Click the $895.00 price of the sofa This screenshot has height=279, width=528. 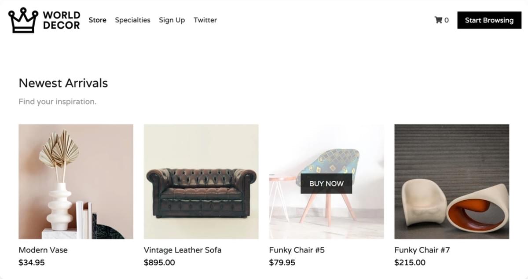[x=159, y=262]
